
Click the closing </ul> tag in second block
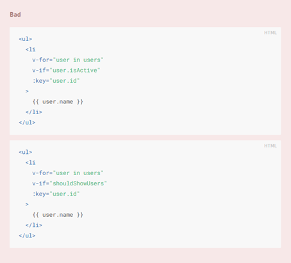pos(27,235)
